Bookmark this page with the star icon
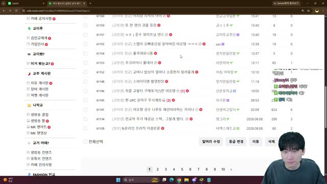 (x=309, y=11)
